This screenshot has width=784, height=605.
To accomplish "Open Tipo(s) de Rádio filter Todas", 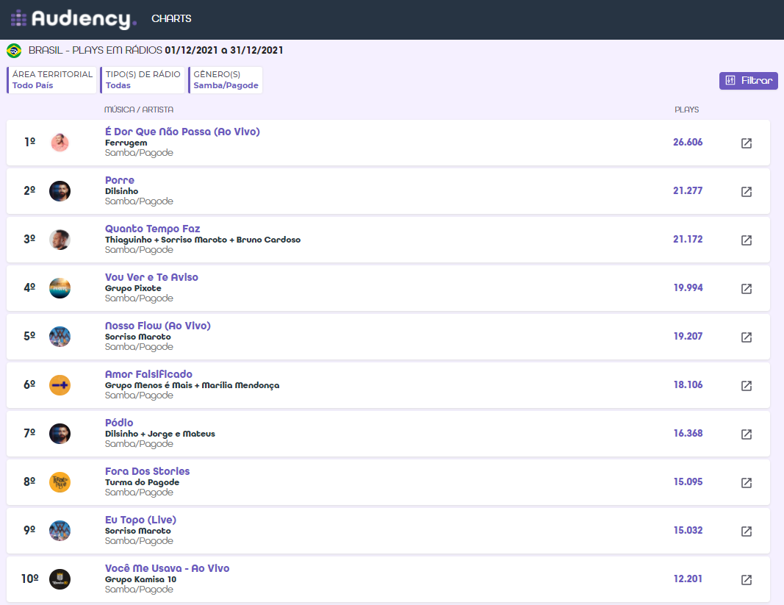I will pos(143,80).
